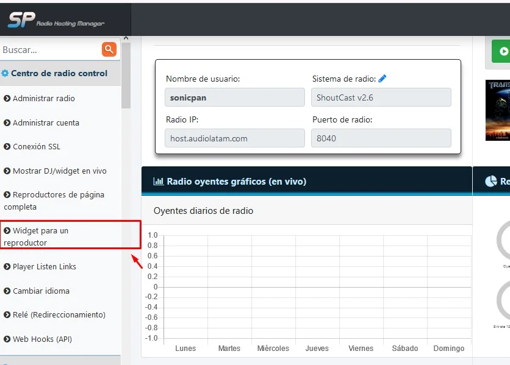Click the sidebar scroll up arrow
This screenshot has width=510, height=365.
(x=126, y=38)
